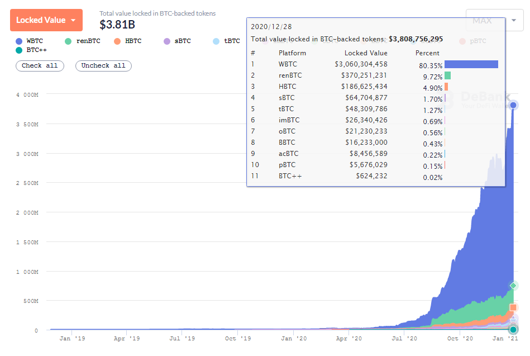The image size is (530, 356).
Task: Select the HBTC square marker on chart
Action: tap(513, 307)
